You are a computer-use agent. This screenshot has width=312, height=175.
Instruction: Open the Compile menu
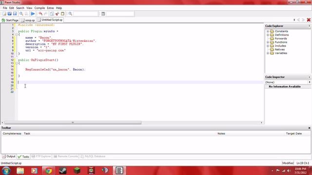[x=39, y=8]
